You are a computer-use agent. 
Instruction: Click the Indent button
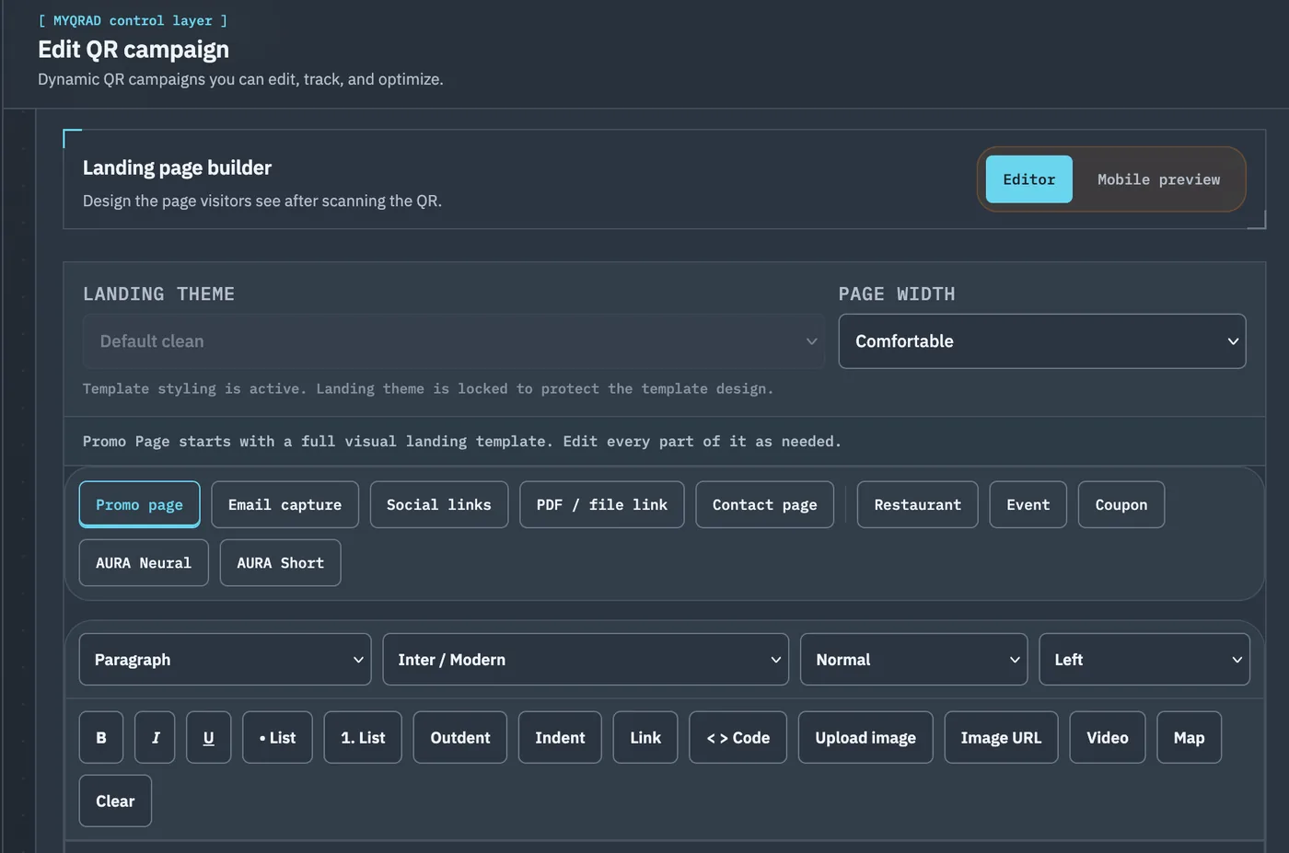(560, 737)
